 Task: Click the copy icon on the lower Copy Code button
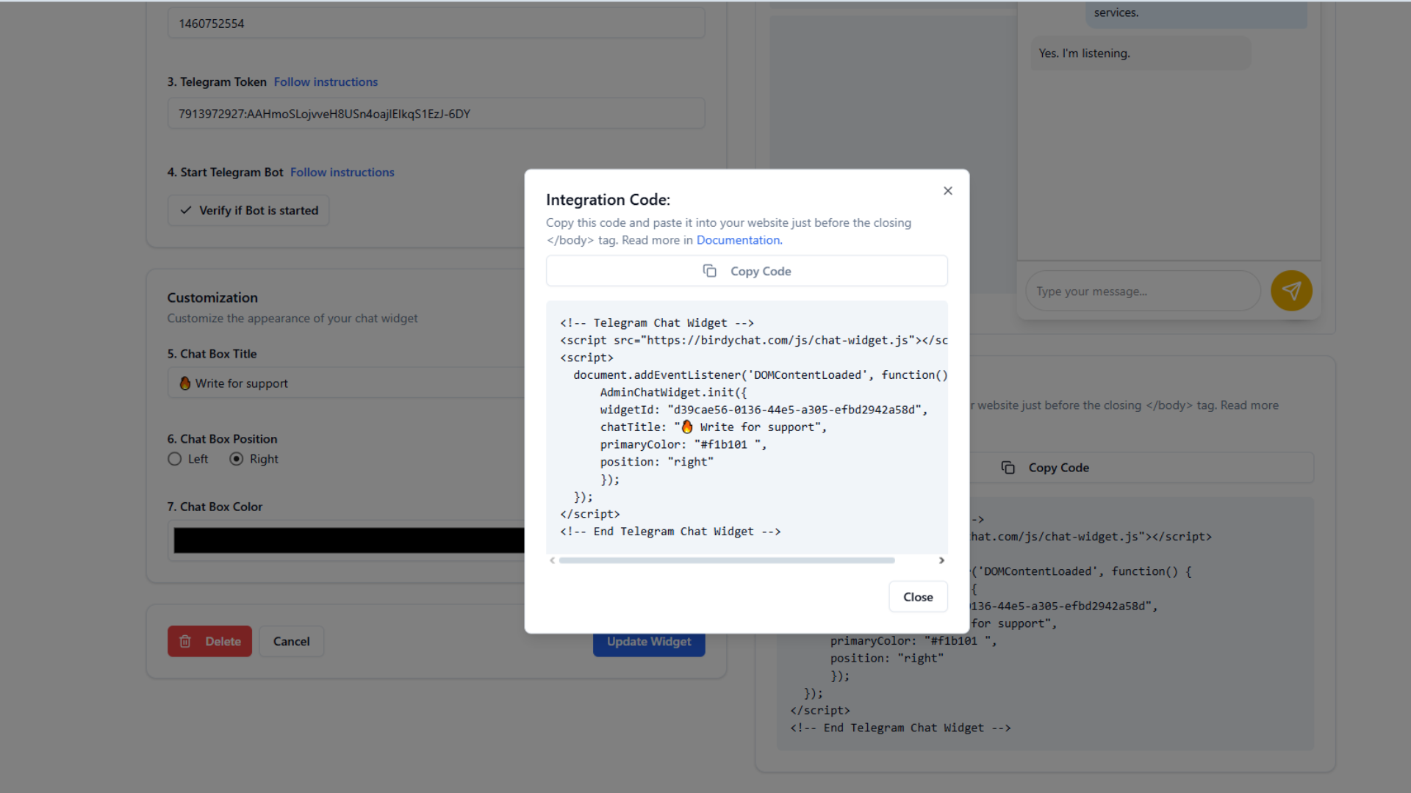tap(1008, 467)
